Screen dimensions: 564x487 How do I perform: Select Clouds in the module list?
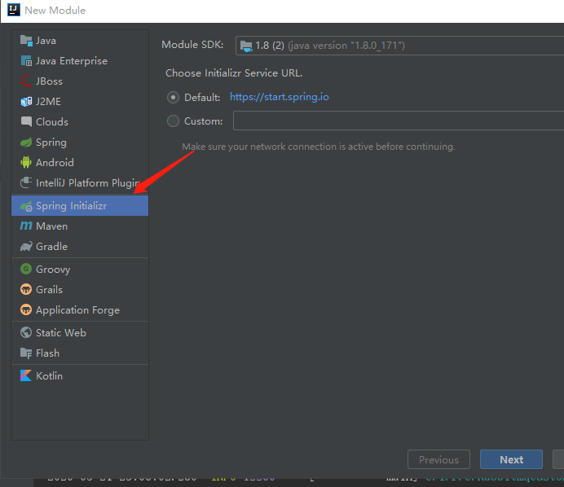(x=80, y=122)
